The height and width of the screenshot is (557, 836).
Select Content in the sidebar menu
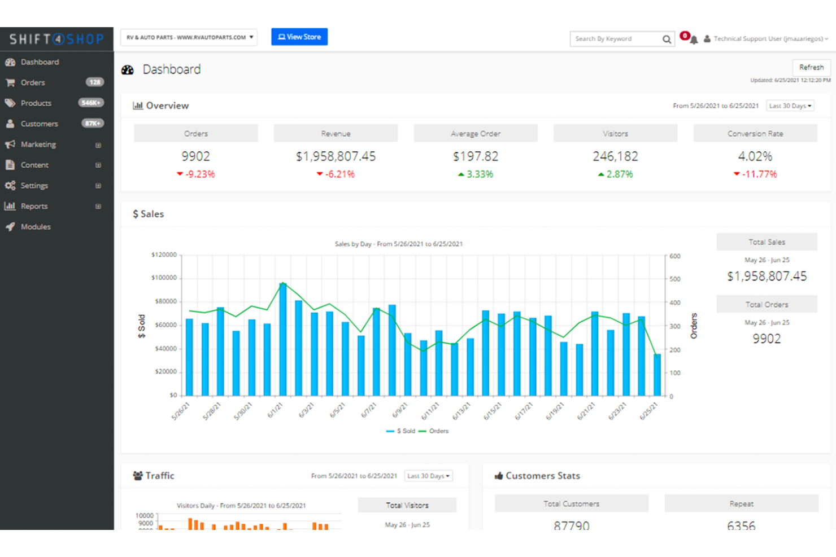(34, 165)
